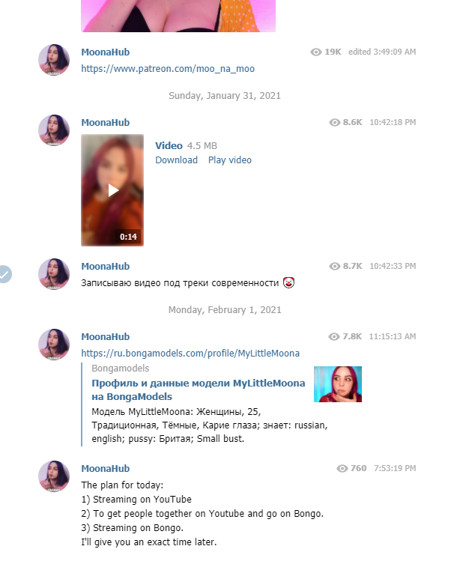The image size is (469, 570).
Task: Play the 0:14 video thumbnail
Action: point(112,190)
